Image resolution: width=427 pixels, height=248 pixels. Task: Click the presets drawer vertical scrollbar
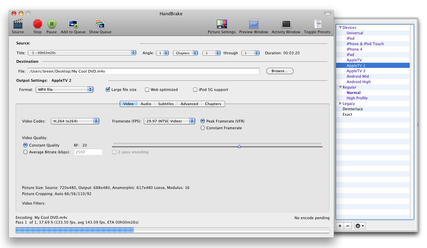412,122
